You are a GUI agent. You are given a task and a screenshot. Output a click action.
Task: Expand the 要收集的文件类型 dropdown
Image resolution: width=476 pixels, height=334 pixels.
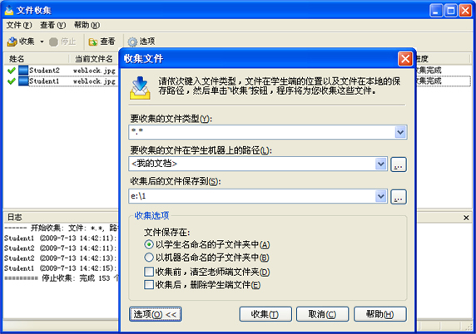pyautogui.click(x=400, y=132)
